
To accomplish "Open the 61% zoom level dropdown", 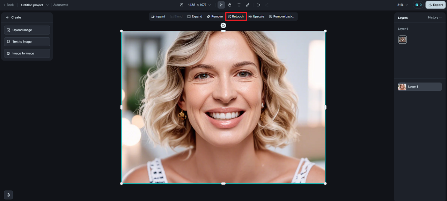I will coord(403,5).
